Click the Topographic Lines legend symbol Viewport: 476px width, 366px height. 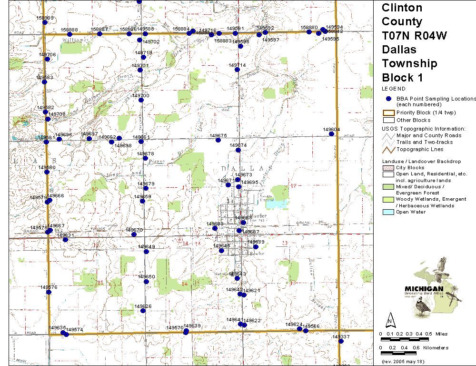pyautogui.click(x=388, y=149)
